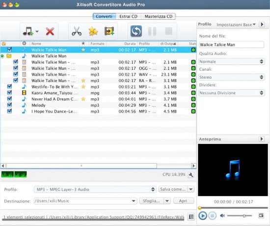Image resolution: width=270 pixels, height=226 pixels.
Task: Click the folder icon of Walkie Talkie Man group
Action: coord(9,56)
